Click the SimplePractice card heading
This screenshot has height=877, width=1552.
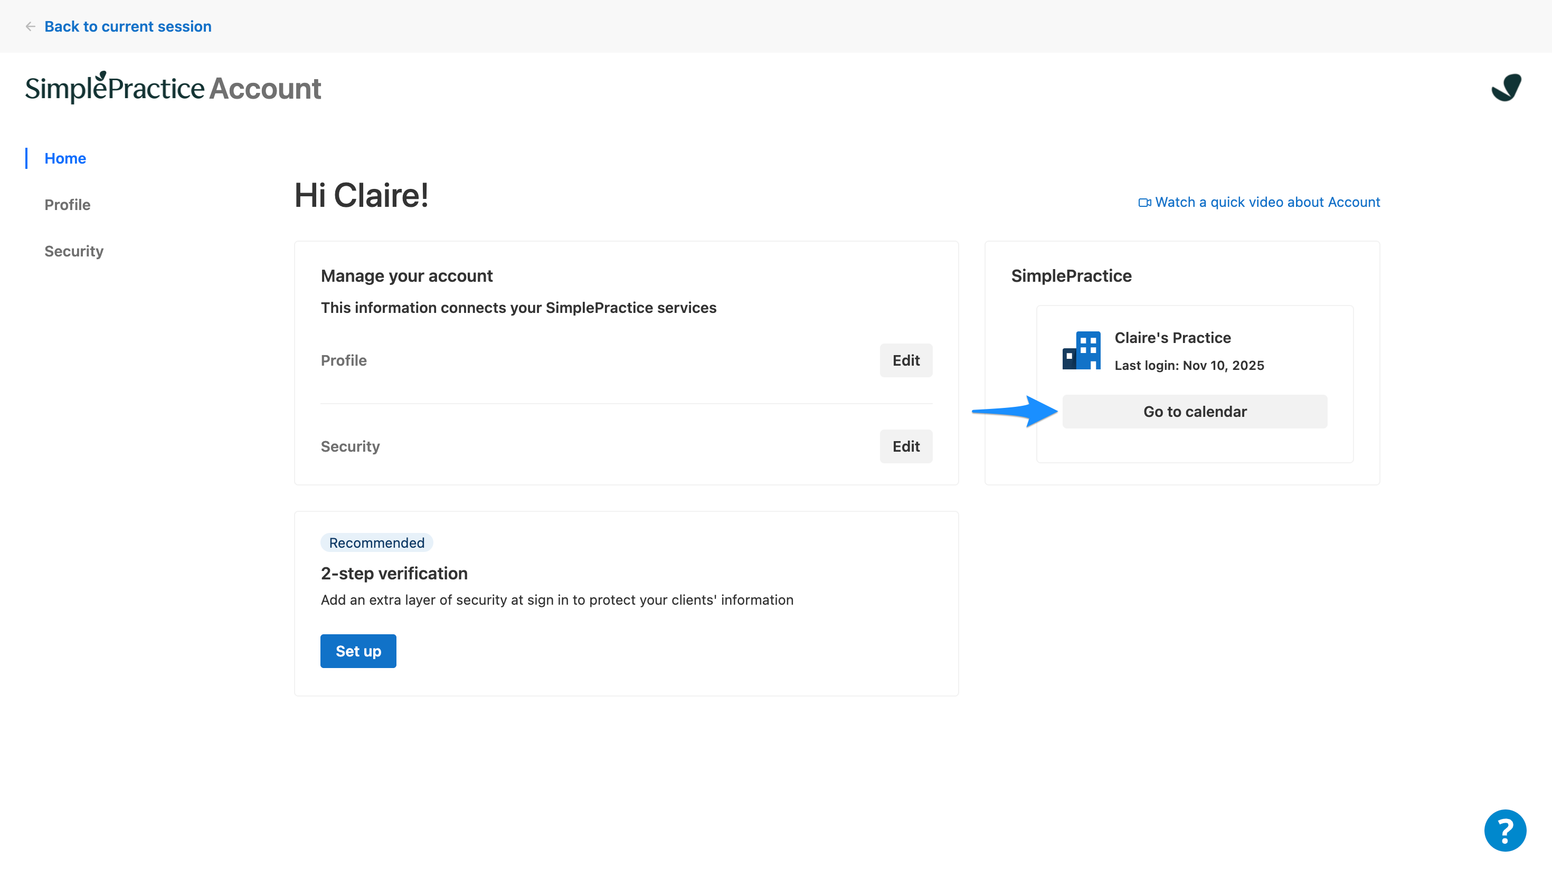(1071, 276)
